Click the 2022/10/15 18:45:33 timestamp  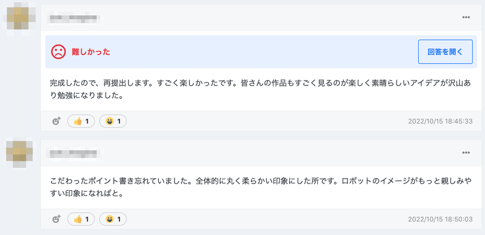click(x=440, y=121)
